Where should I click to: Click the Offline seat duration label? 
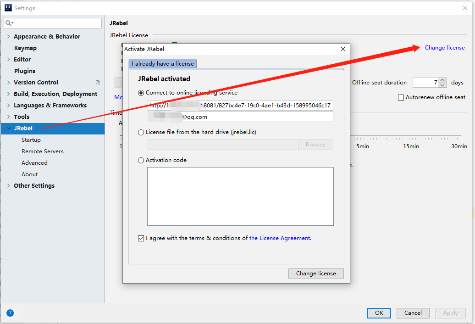click(379, 83)
